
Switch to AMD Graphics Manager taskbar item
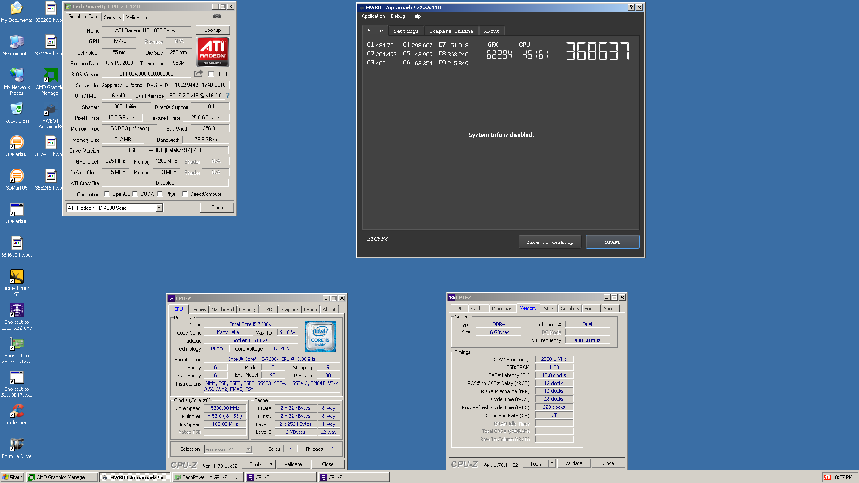pyautogui.click(x=62, y=477)
